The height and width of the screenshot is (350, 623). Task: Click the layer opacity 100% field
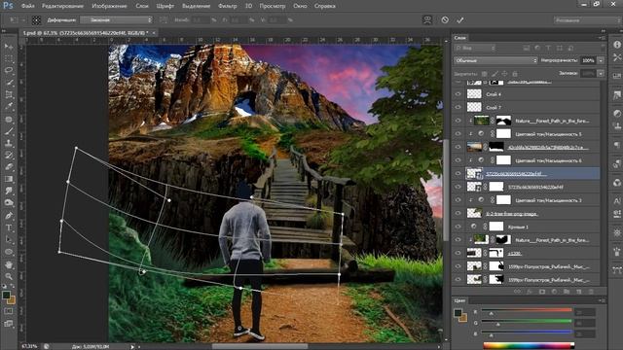click(588, 60)
